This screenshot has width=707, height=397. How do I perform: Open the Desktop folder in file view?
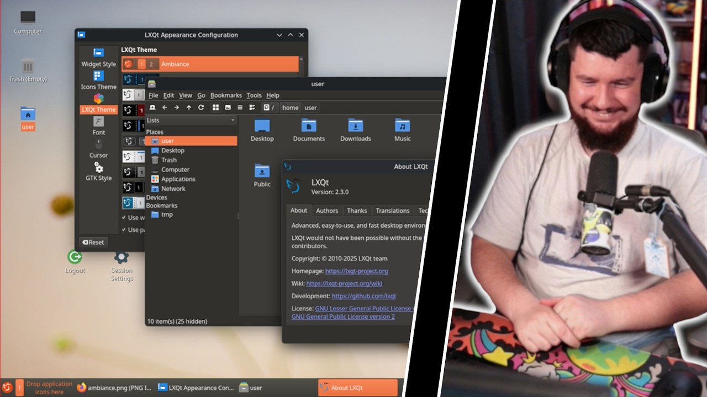point(262,130)
